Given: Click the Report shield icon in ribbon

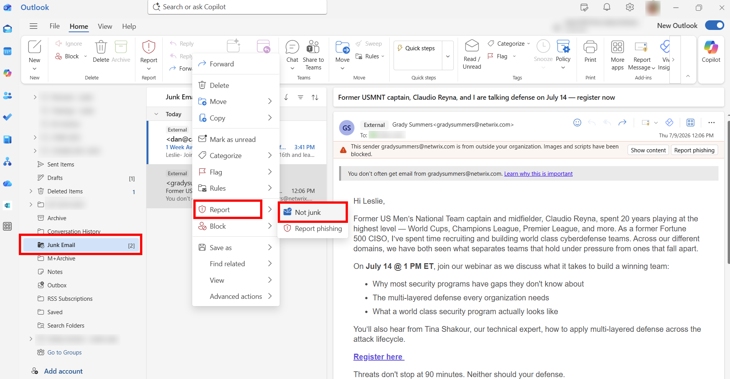Looking at the screenshot, I should [x=149, y=47].
